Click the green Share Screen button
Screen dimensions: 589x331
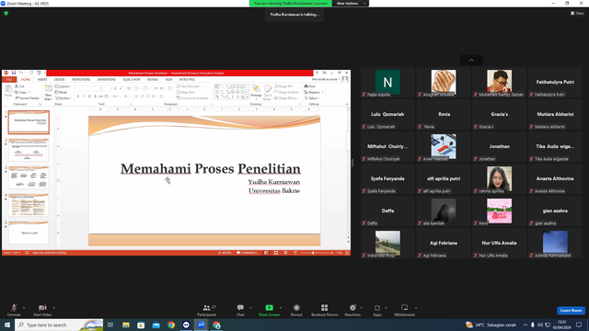(x=269, y=310)
